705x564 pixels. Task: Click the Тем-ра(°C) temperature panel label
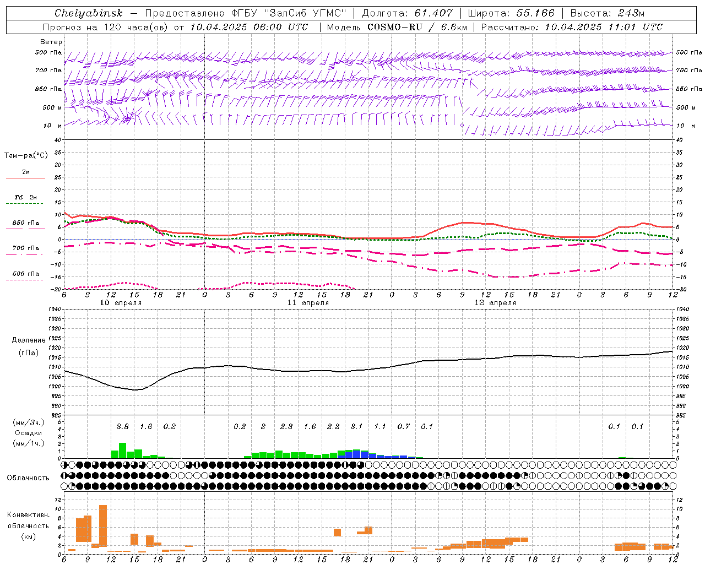click(26, 156)
